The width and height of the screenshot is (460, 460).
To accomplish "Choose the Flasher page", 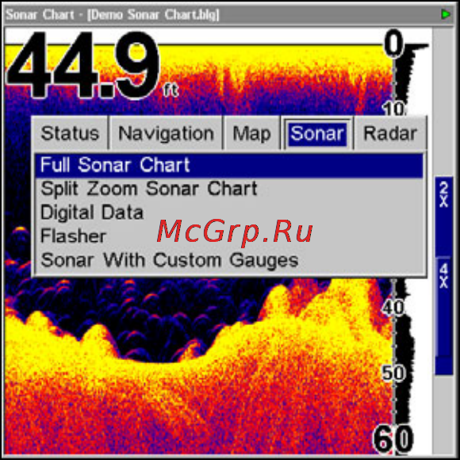I will click(x=229, y=236).
